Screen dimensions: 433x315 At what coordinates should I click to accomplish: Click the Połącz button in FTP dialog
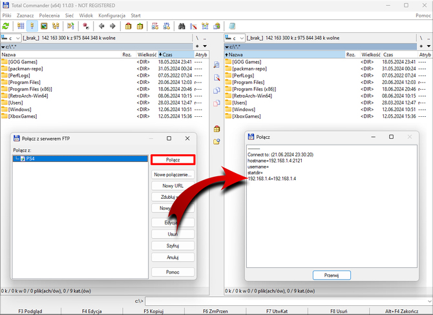[173, 160]
